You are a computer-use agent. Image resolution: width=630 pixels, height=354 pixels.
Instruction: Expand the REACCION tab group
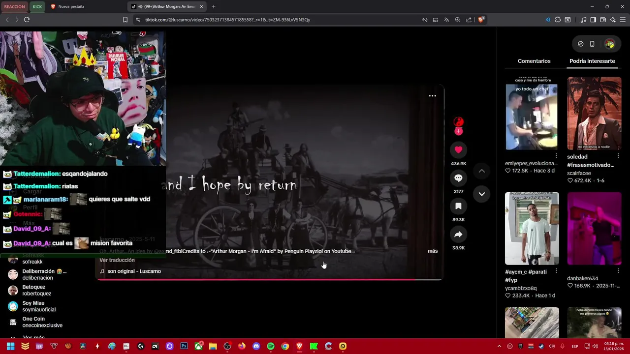(x=14, y=6)
